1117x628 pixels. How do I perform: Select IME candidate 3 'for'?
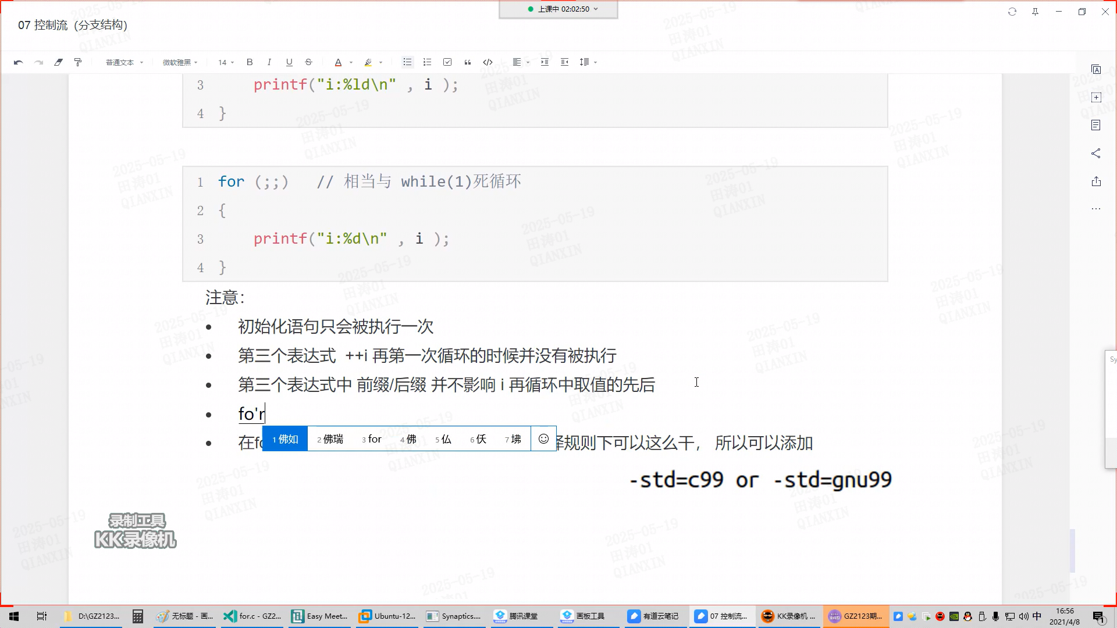tap(372, 439)
